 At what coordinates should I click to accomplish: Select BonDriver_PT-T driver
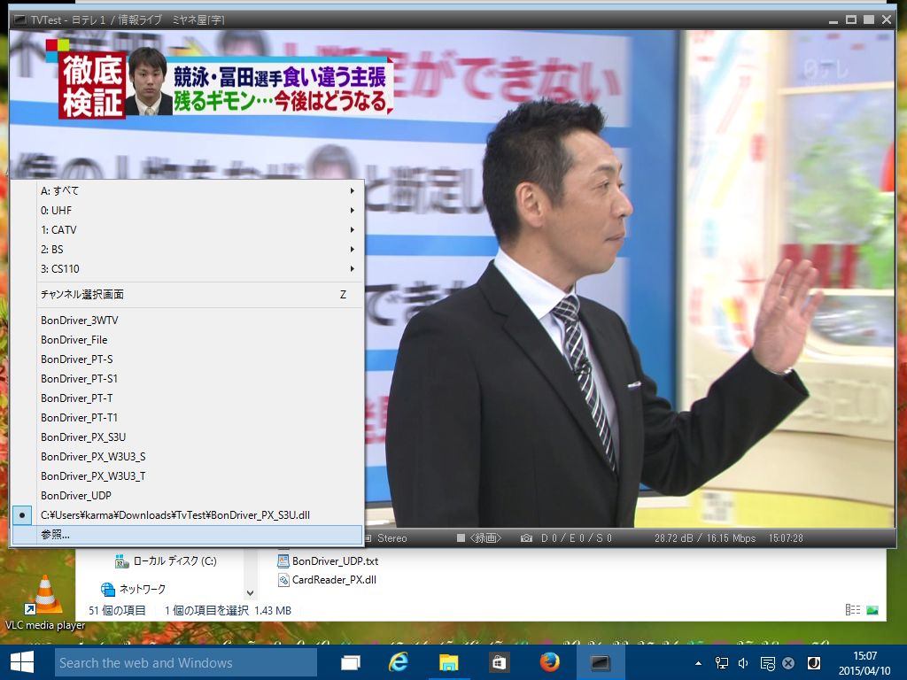[x=188, y=398]
